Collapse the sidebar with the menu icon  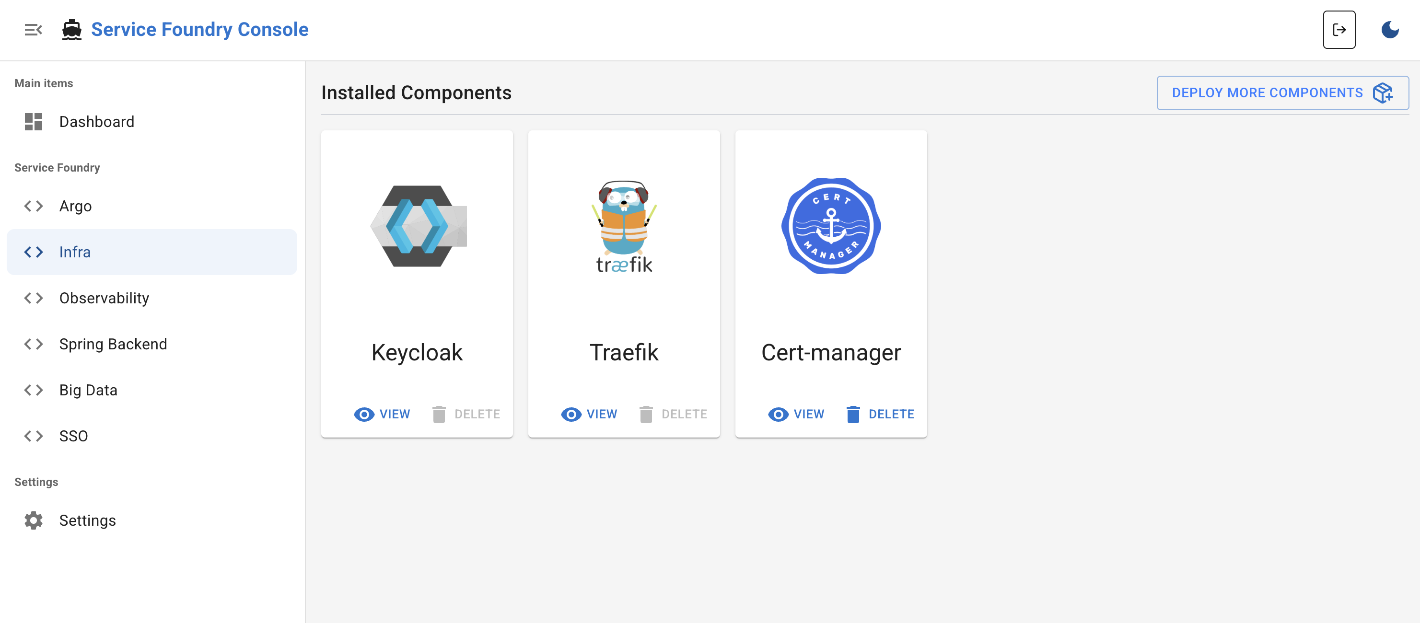coord(33,30)
